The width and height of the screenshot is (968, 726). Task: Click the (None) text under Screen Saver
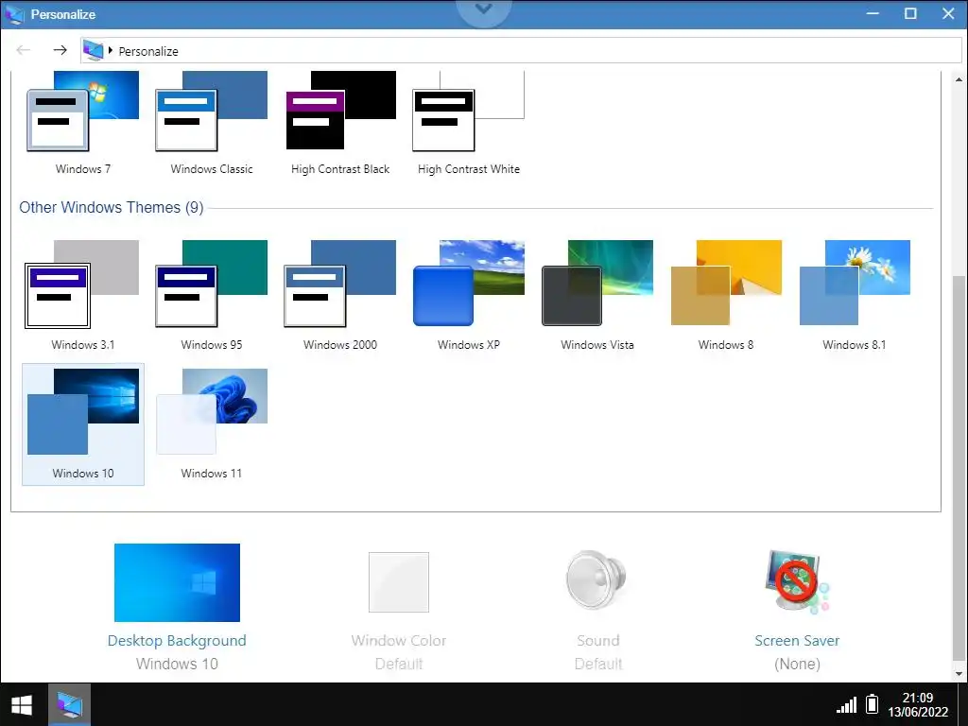coord(797,665)
